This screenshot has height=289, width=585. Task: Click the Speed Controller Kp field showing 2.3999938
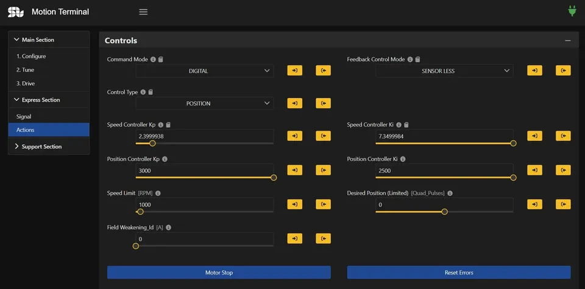(x=205, y=136)
